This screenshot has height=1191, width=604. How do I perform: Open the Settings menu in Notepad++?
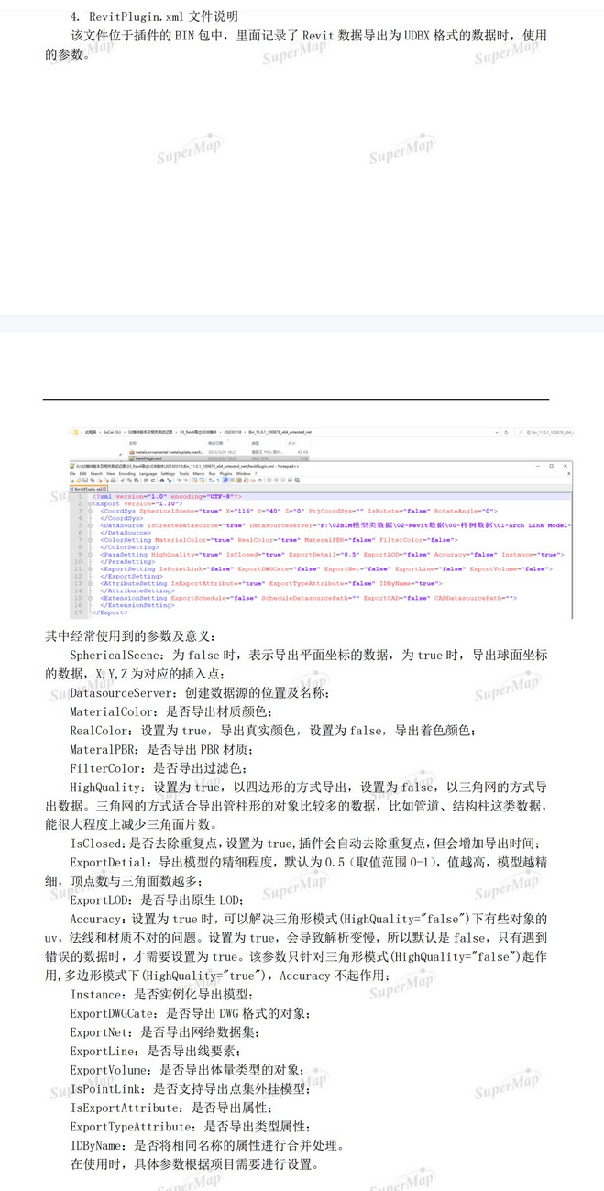tap(168, 473)
